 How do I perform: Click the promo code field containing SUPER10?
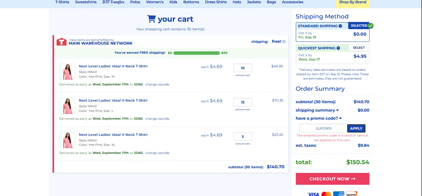[x=323, y=128]
